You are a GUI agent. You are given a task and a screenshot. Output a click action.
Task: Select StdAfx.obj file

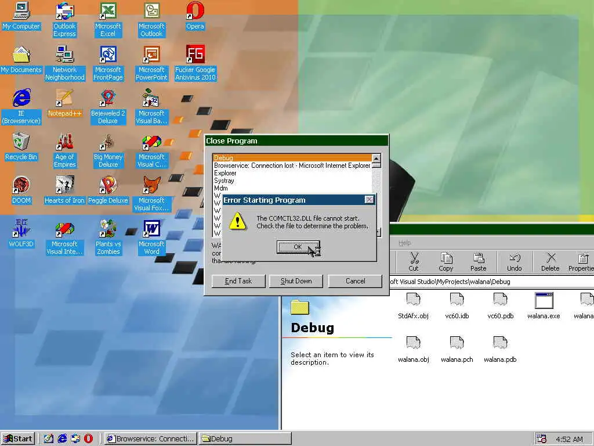point(413,307)
